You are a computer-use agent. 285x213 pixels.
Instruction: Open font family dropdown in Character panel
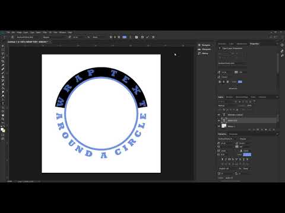point(227,139)
